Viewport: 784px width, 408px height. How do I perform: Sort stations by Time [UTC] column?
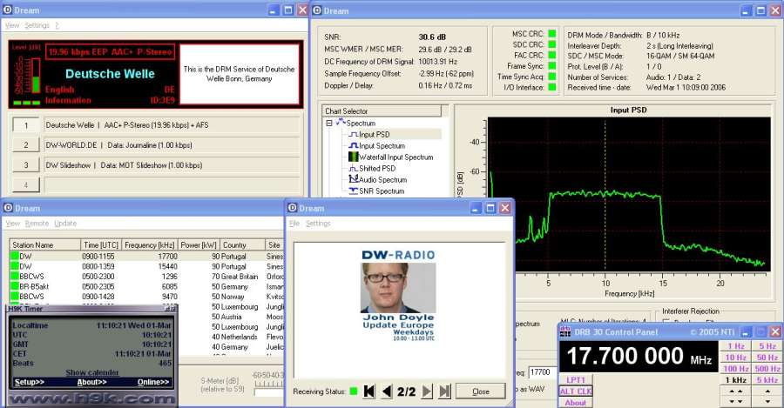click(100, 244)
